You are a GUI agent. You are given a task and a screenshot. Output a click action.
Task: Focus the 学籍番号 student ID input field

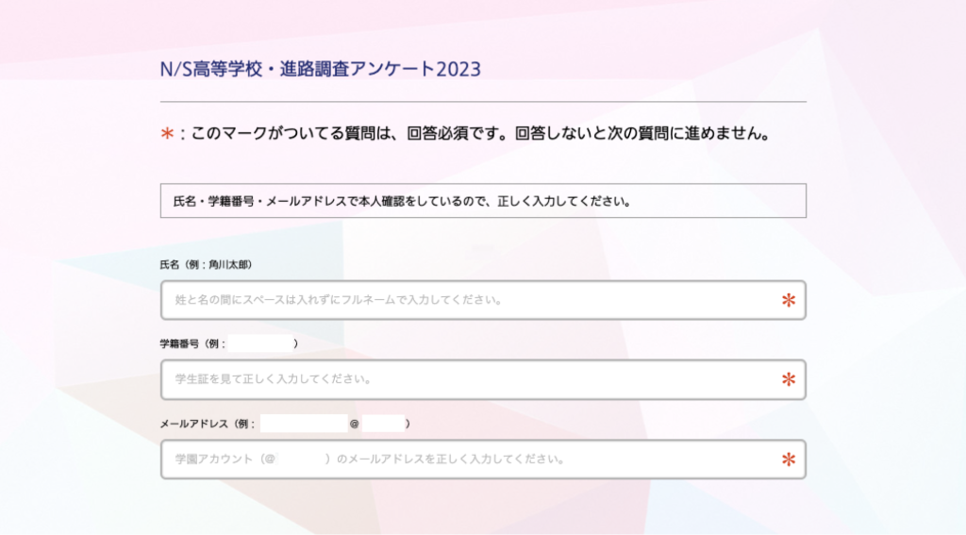(483, 379)
